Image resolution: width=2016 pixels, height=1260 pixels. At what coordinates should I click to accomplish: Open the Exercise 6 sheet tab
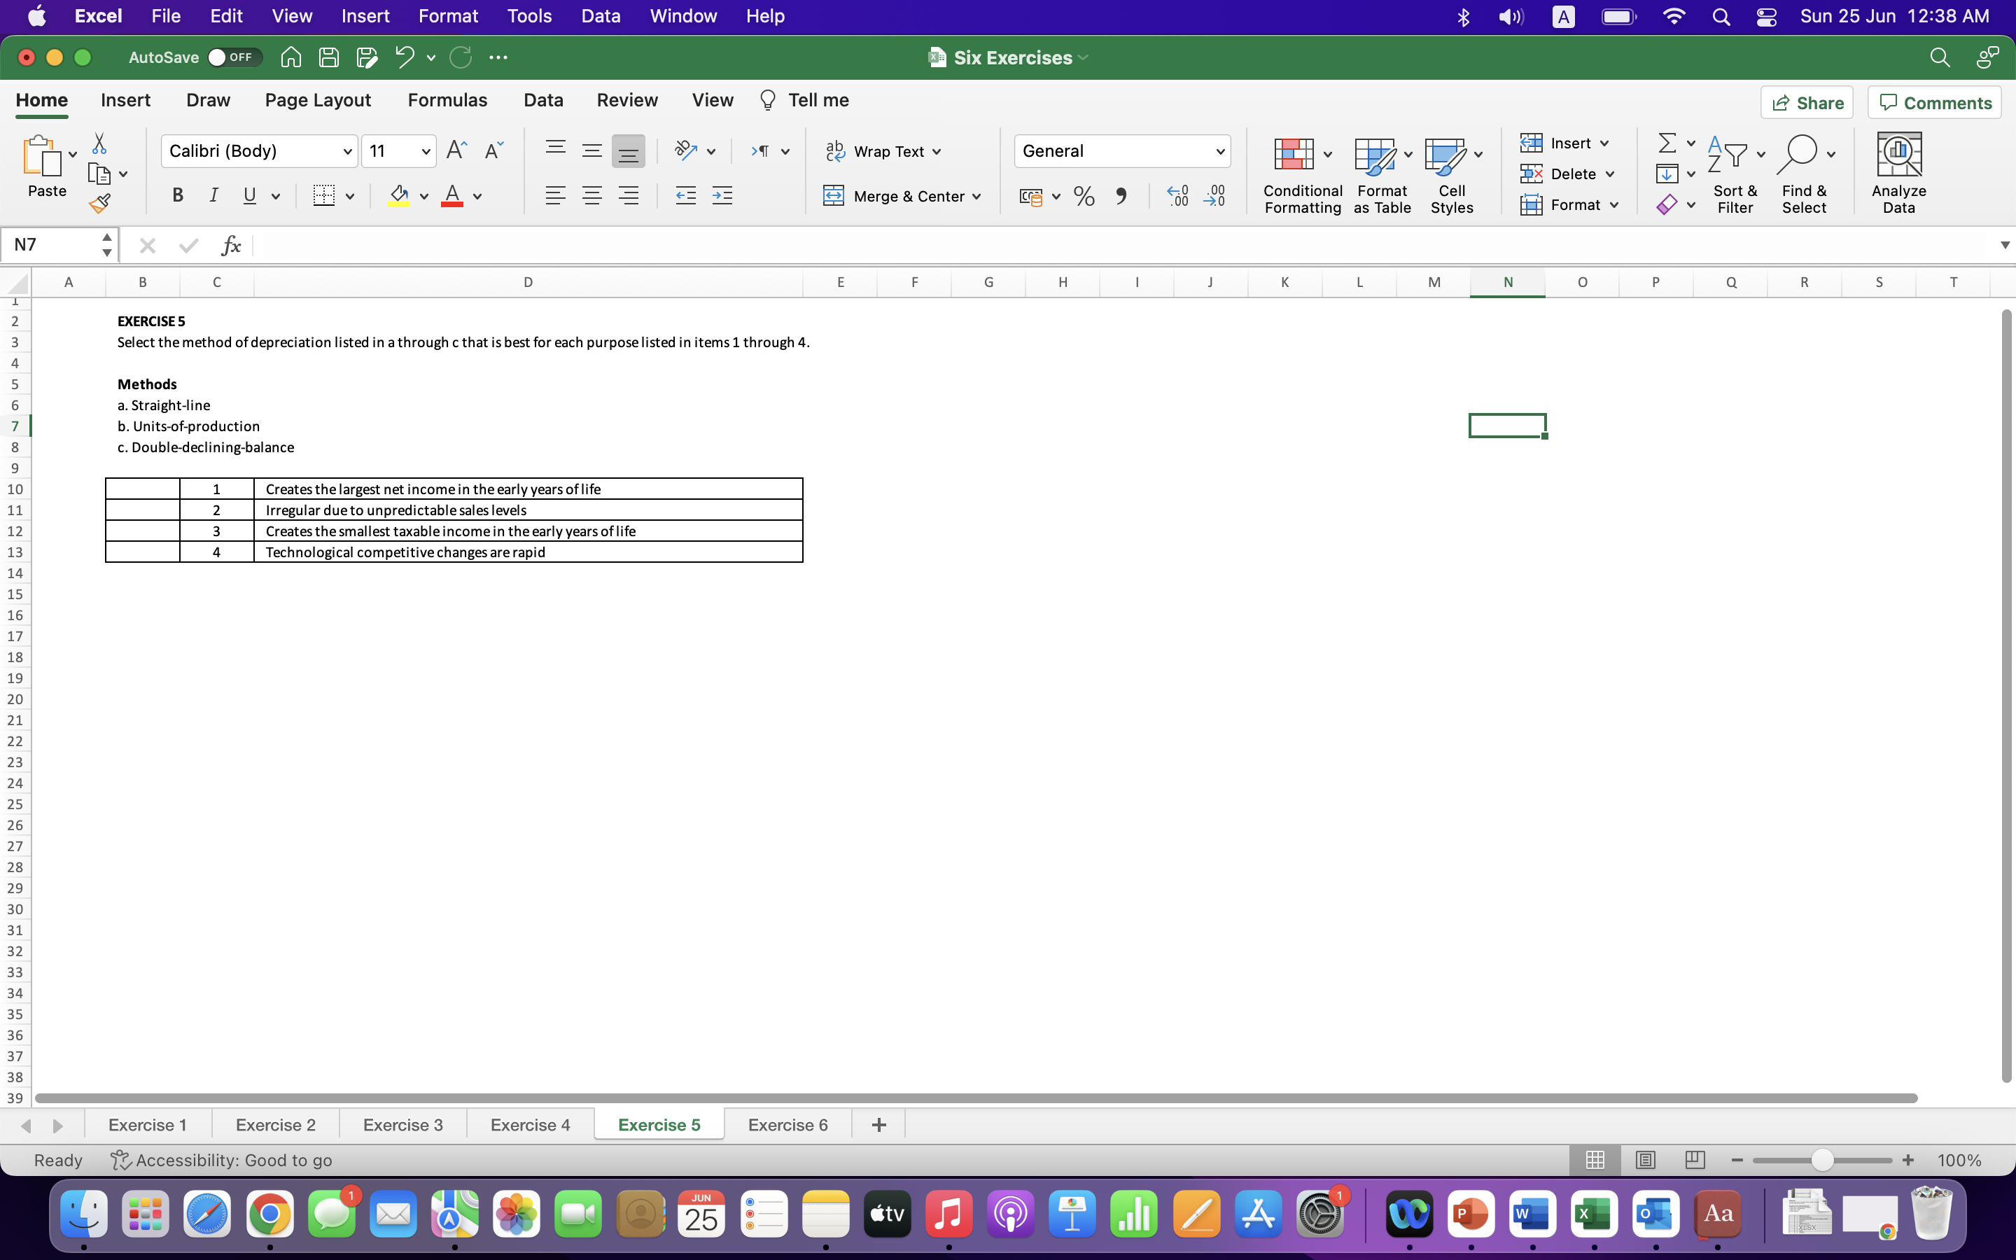pyautogui.click(x=786, y=1124)
